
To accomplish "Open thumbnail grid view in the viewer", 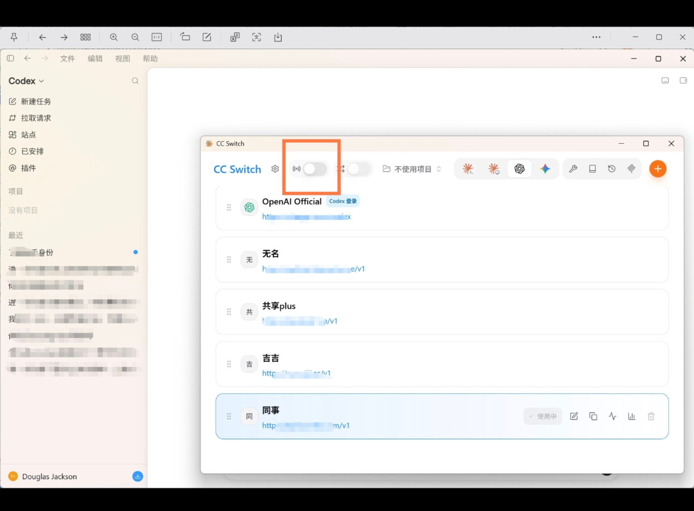I will (85, 37).
